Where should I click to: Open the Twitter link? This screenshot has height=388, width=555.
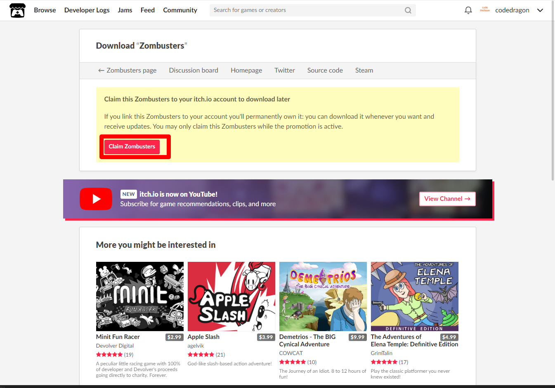pos(285,71)
